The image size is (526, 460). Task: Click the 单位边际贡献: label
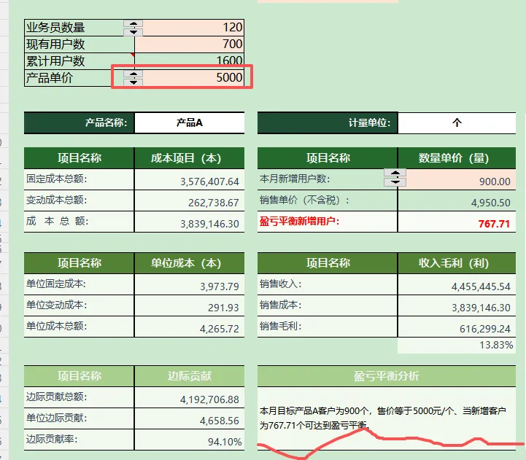point(56,418)
